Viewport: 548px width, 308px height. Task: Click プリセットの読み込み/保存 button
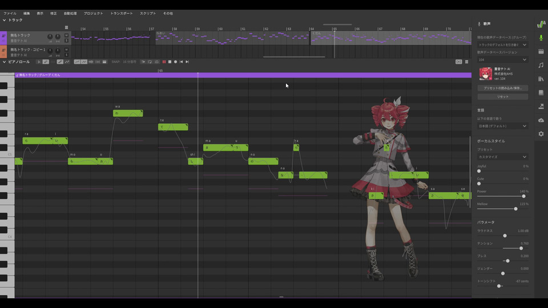click(x=502, y=88)
